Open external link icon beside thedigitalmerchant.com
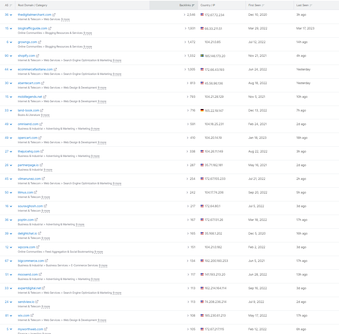The width and height of the screenshot is (339, 334). [x=54, y=15]
